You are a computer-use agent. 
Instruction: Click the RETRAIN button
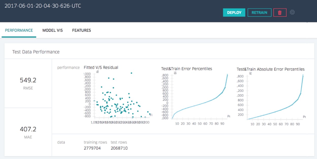click(x=259, y=13)
